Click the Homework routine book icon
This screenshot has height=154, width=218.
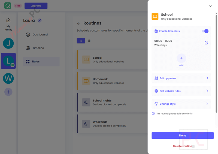coord(86,81)
